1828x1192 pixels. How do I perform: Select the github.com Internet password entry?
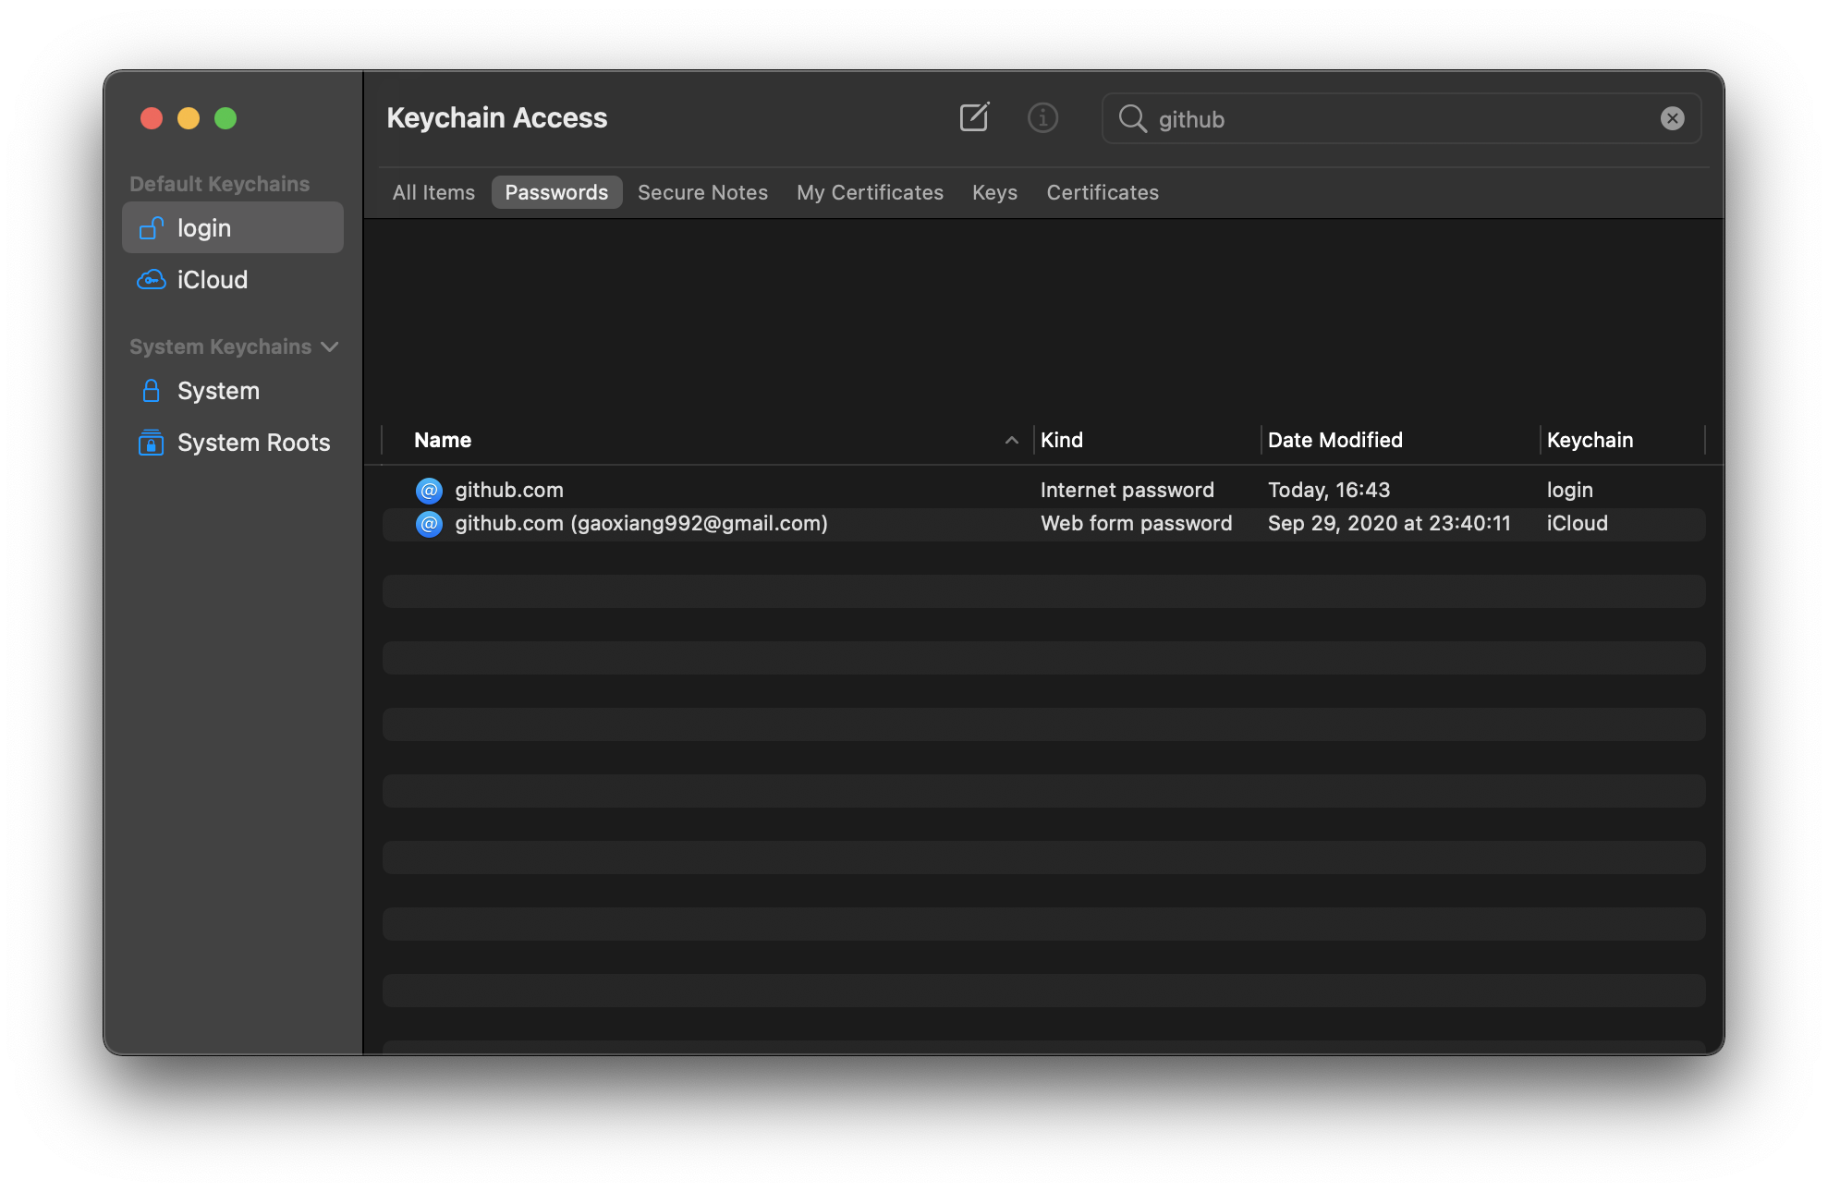point(647,490)
